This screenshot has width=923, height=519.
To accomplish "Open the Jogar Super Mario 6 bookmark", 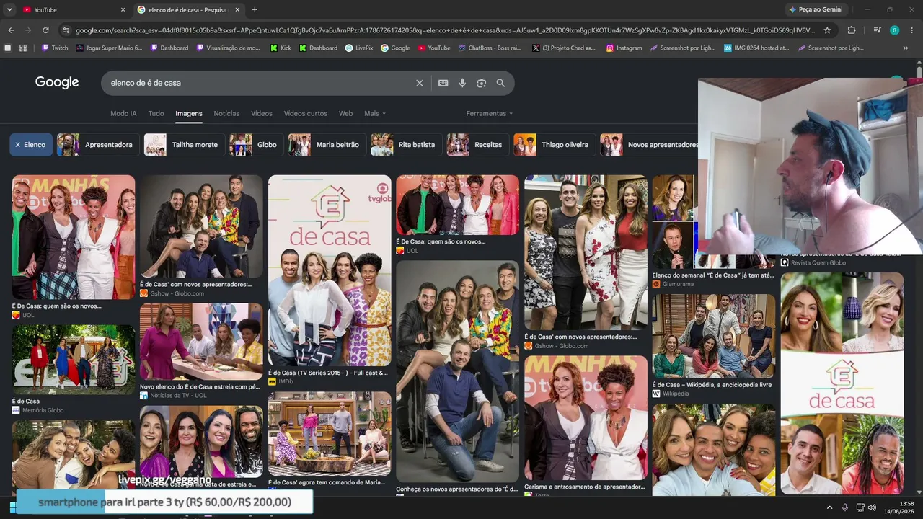I will click(109, 48).
